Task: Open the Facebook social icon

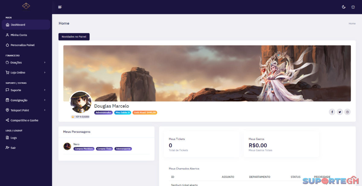Action: [x=332, y=112]
